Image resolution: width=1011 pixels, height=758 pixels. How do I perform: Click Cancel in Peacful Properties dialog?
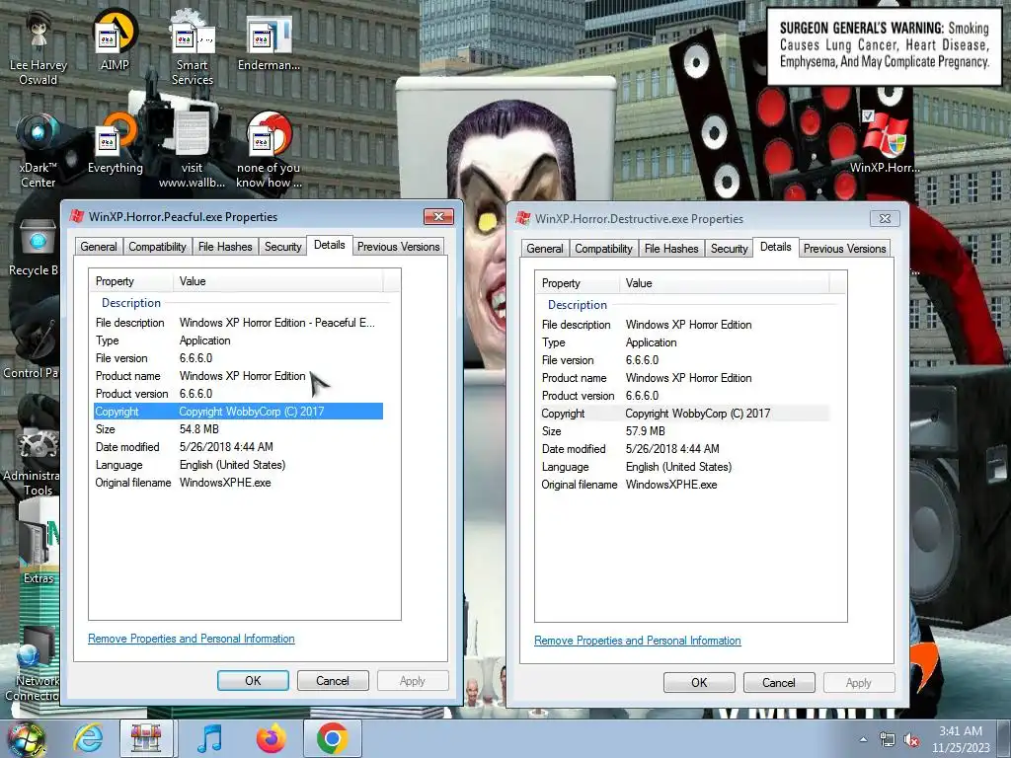pyautogui.click(x=333, y=681)
